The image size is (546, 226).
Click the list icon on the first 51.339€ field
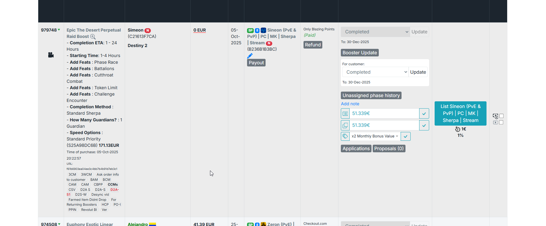coord(345,113)
